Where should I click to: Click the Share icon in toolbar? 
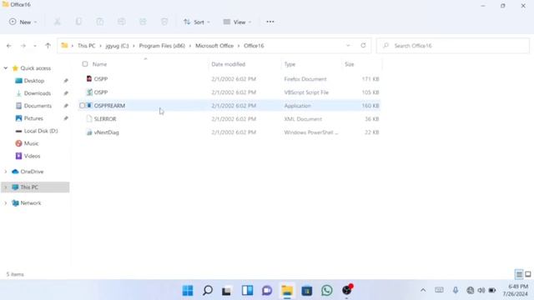143,22
